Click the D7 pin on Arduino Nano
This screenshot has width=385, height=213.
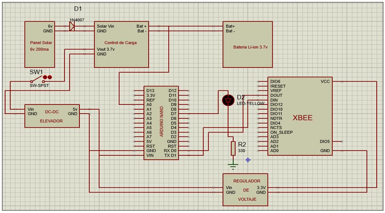coord(174,114)
